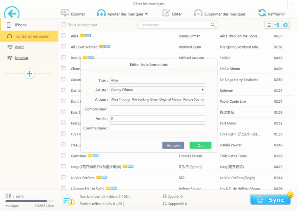The width and height of the screenshot is (297, 211).
Task: Switch to list view icon
Action: (269, 25)
